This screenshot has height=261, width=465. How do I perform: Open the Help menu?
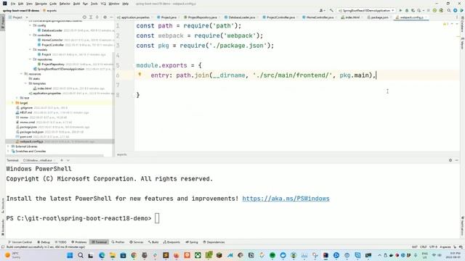click(x=126, y=4)
